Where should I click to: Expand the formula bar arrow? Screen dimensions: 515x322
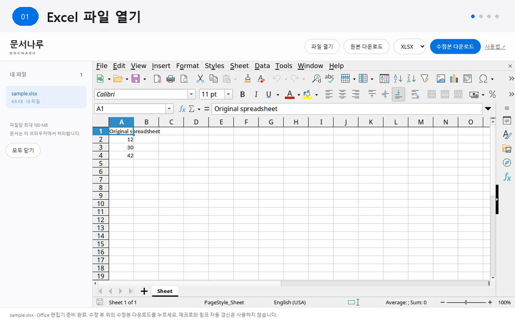click(488, 109)
